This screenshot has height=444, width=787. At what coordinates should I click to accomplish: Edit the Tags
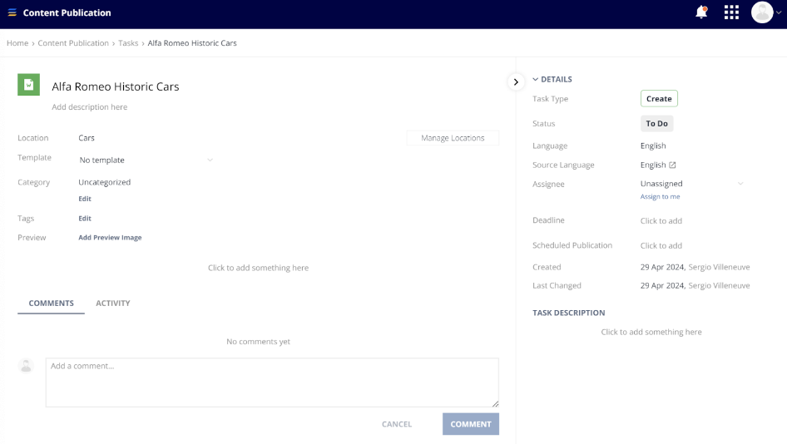click(x=85, y=218)
